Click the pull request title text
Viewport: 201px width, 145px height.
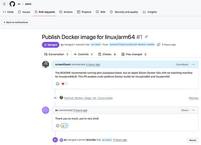88,37
